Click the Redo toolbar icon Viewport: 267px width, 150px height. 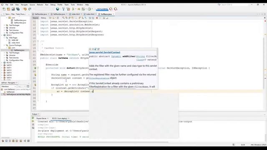30,9
